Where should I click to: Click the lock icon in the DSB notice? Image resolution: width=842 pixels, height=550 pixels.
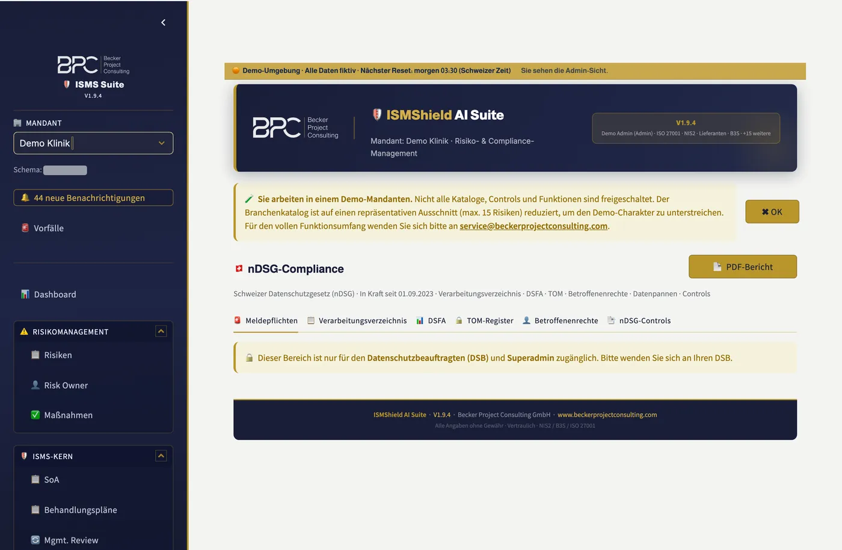coord(249,358)
